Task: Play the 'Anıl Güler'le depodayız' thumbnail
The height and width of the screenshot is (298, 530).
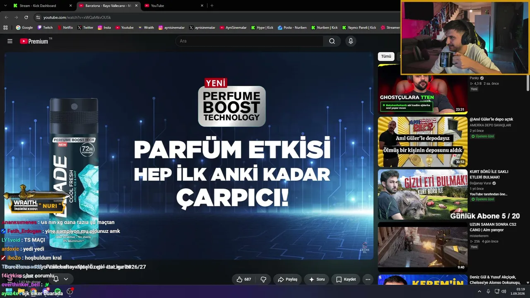Action: [x=422, y=142]
